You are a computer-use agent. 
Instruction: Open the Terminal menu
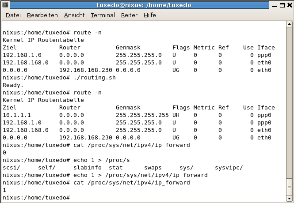(x=103, y=15)
